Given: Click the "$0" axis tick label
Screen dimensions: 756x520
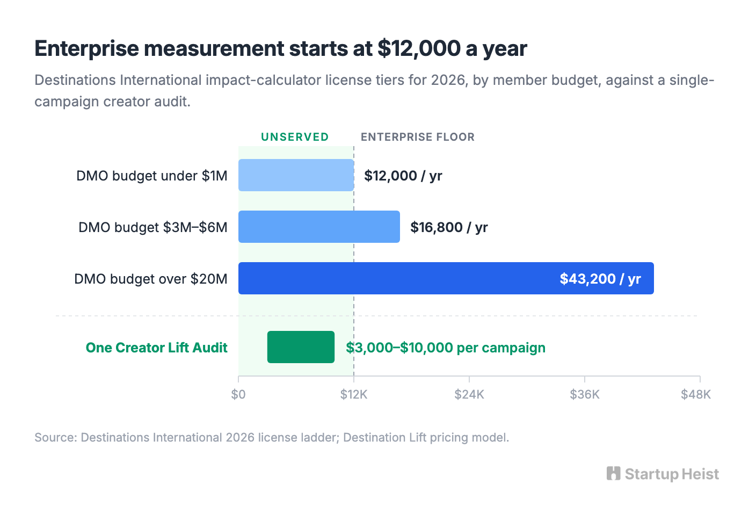Looking at the screenshot, I should click(x=238, y=394).
